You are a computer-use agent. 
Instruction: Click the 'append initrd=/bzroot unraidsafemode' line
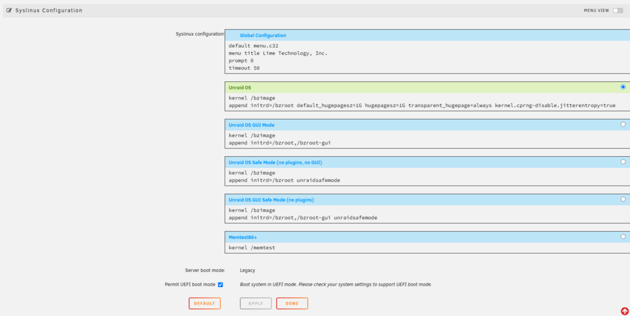click(x=285, y=180)
